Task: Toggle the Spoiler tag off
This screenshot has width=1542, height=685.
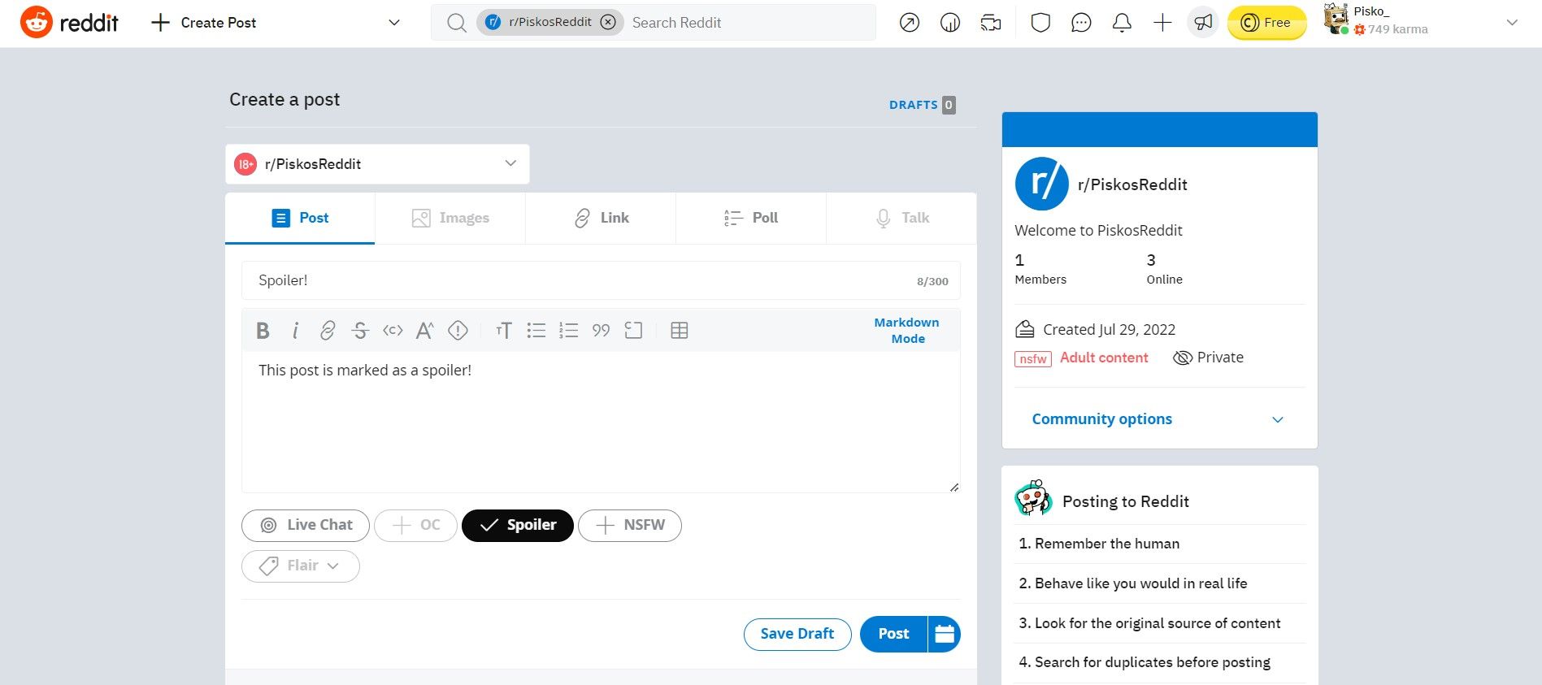Action: (x=518, y=525)
